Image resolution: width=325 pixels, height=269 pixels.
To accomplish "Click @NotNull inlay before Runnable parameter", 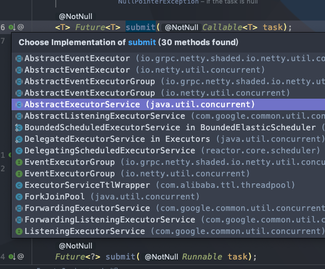I will click(161, 257).
